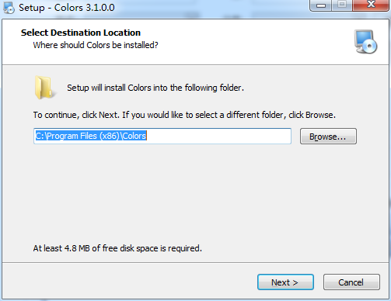Continue installation with the Next button
The height and width of the screenshot is (301, 391).
tap(285, 282)
